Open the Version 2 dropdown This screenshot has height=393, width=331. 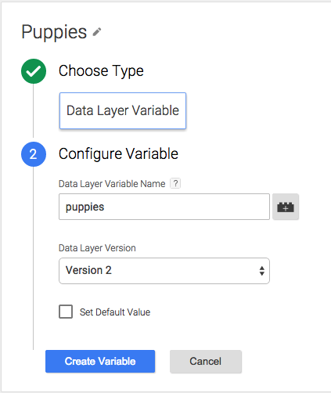tap(164, 271)
